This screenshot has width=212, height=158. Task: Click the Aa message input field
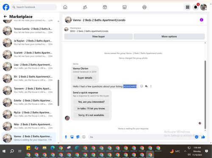[x=141, y=137]
